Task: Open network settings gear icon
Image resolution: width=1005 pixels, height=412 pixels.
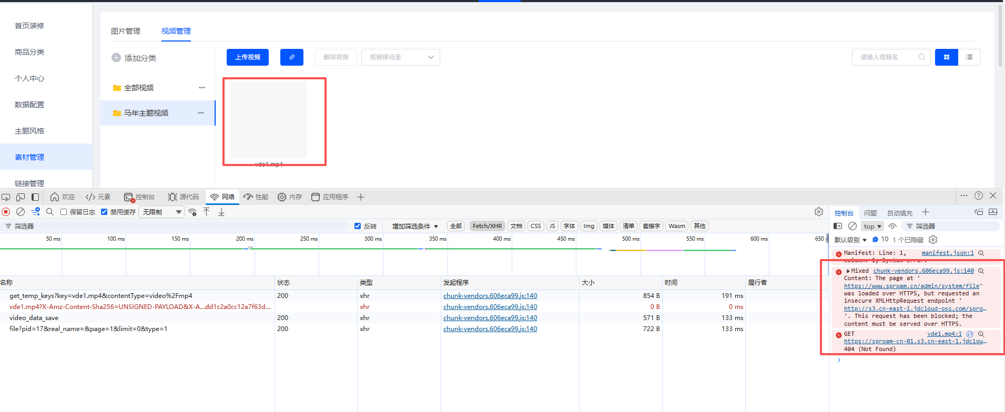Action: point(819,212)
